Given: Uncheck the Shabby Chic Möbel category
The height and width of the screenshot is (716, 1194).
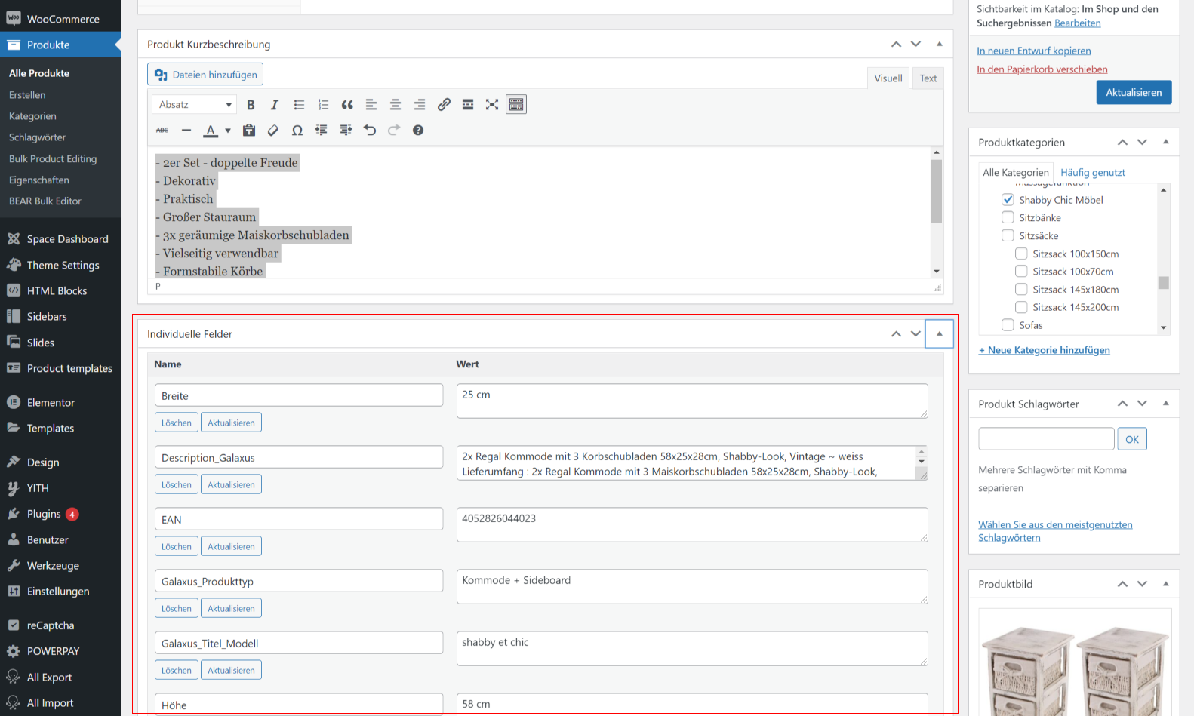Looking at the screenshot, I should [1008, 200].
